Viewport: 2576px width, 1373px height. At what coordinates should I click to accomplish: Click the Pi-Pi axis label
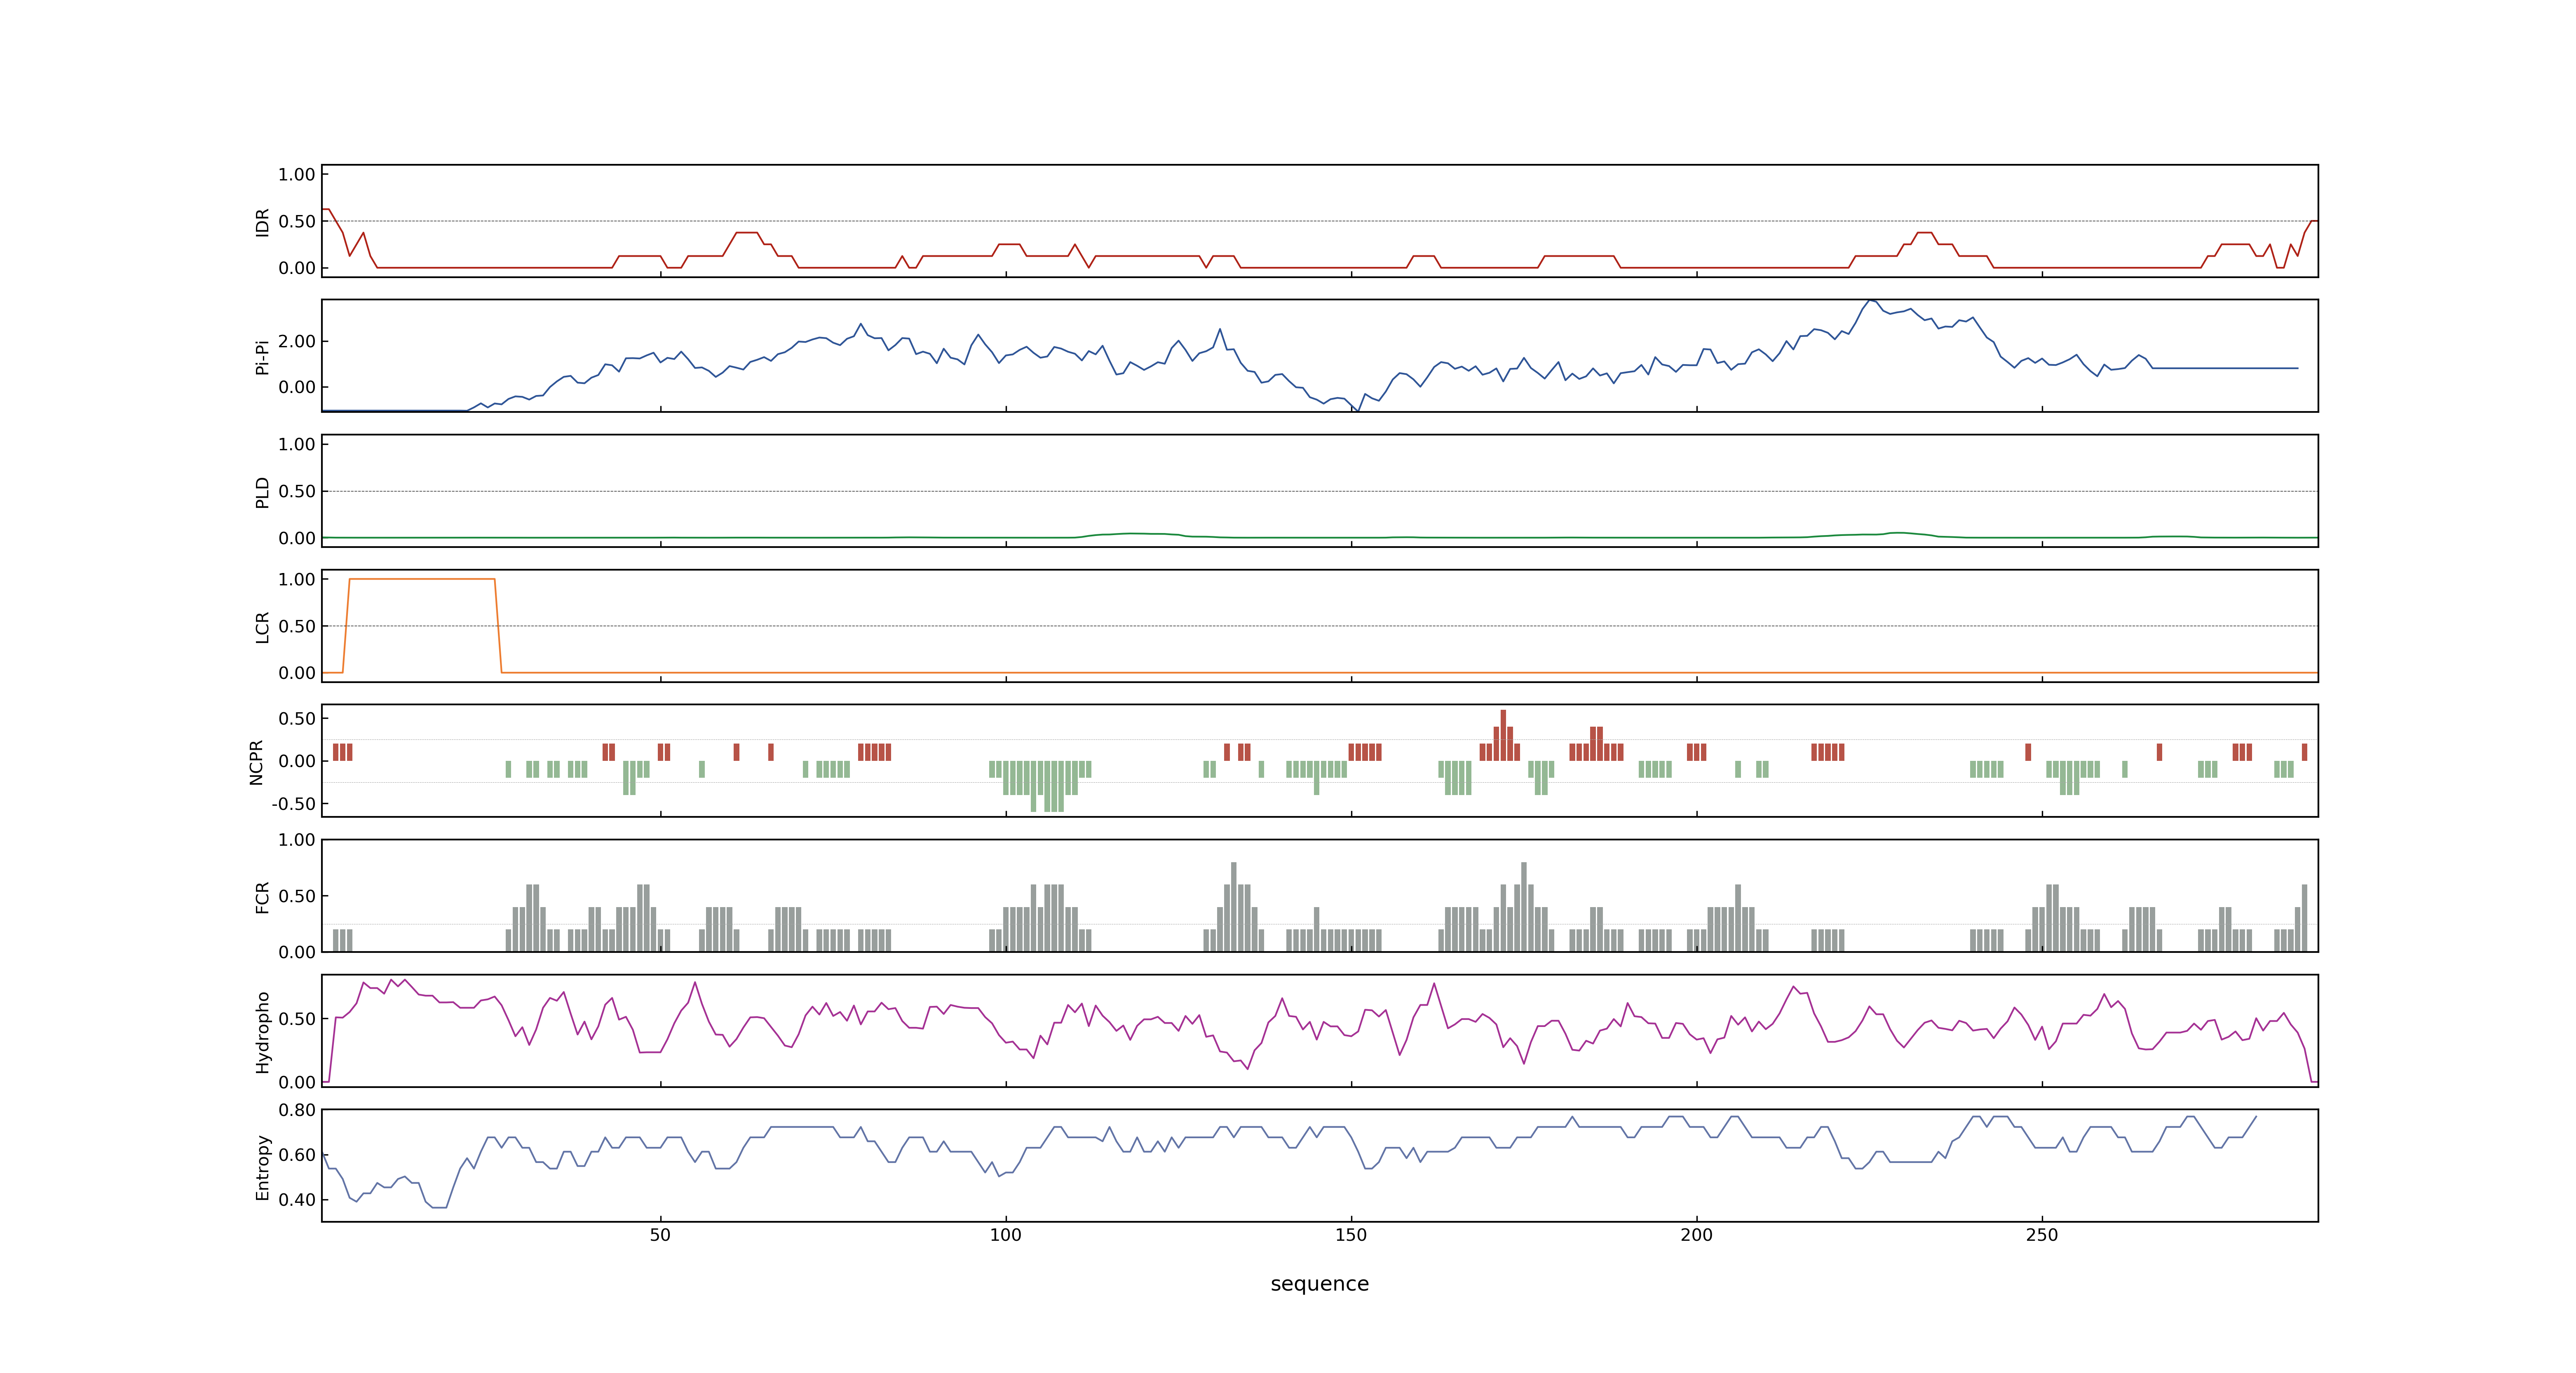(x=263, y=357)
